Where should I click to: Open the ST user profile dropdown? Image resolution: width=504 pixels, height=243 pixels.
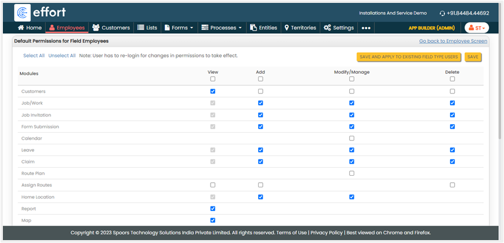[x=476, y=27]
